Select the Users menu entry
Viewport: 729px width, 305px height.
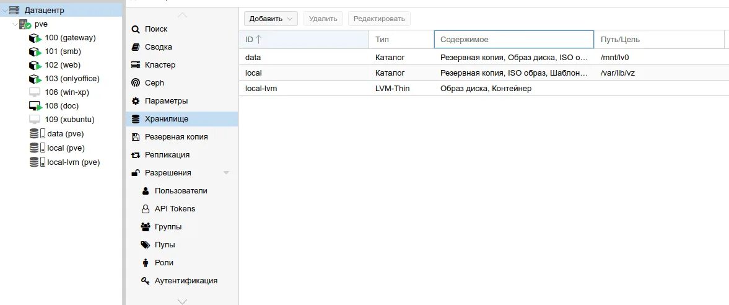(x=181, y=191)
